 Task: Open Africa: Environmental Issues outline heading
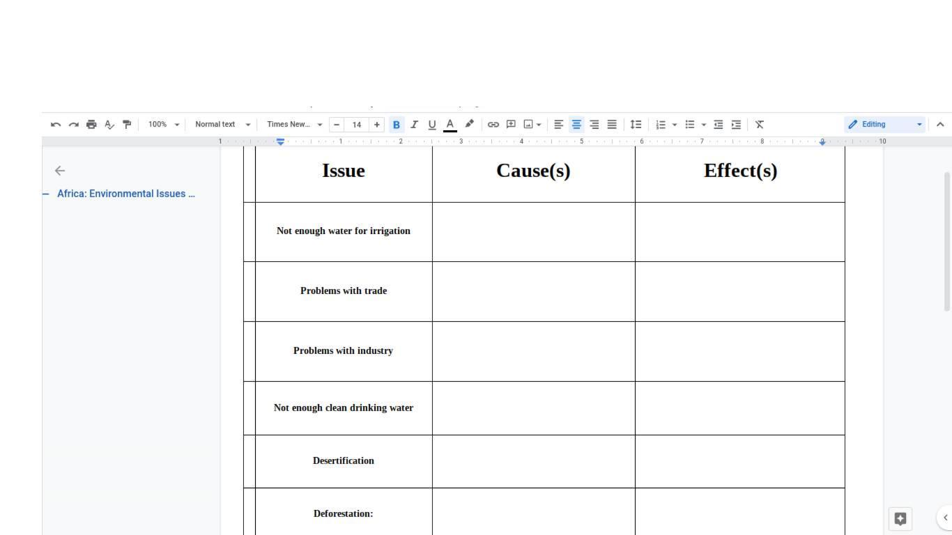(x=125, y=194)
